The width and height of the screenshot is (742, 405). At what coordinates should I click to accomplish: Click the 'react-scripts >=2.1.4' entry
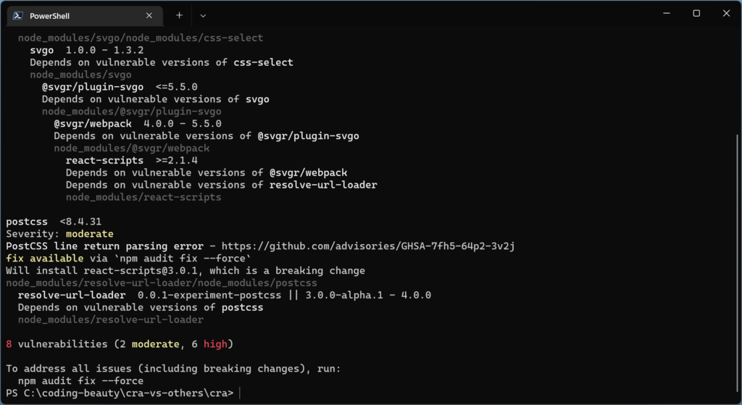[x=132, y=160]
